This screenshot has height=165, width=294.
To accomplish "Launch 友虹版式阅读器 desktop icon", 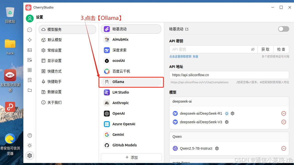I will (x=10, y=81).
